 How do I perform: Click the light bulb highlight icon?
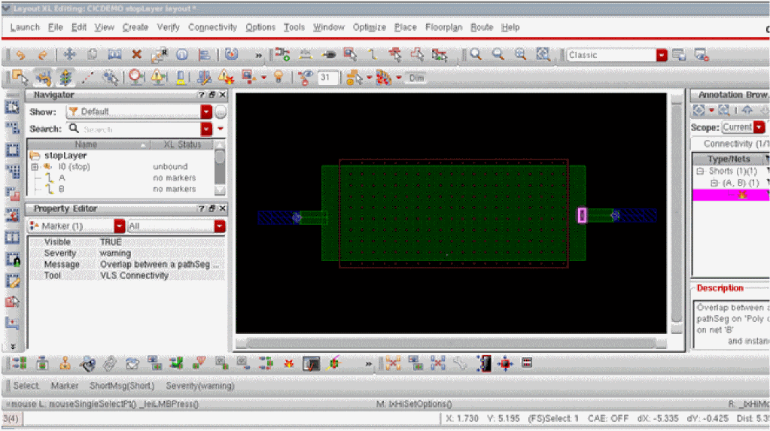point(278,77)
